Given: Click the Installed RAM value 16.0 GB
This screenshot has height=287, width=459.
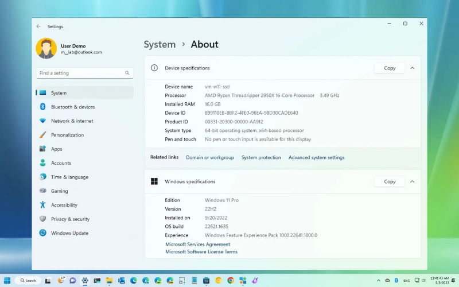Looking at the screenshot, I should [x=213, y=104].
